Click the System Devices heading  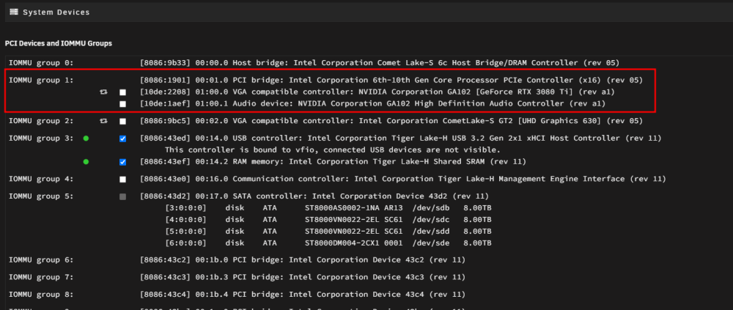coord(56,12)
